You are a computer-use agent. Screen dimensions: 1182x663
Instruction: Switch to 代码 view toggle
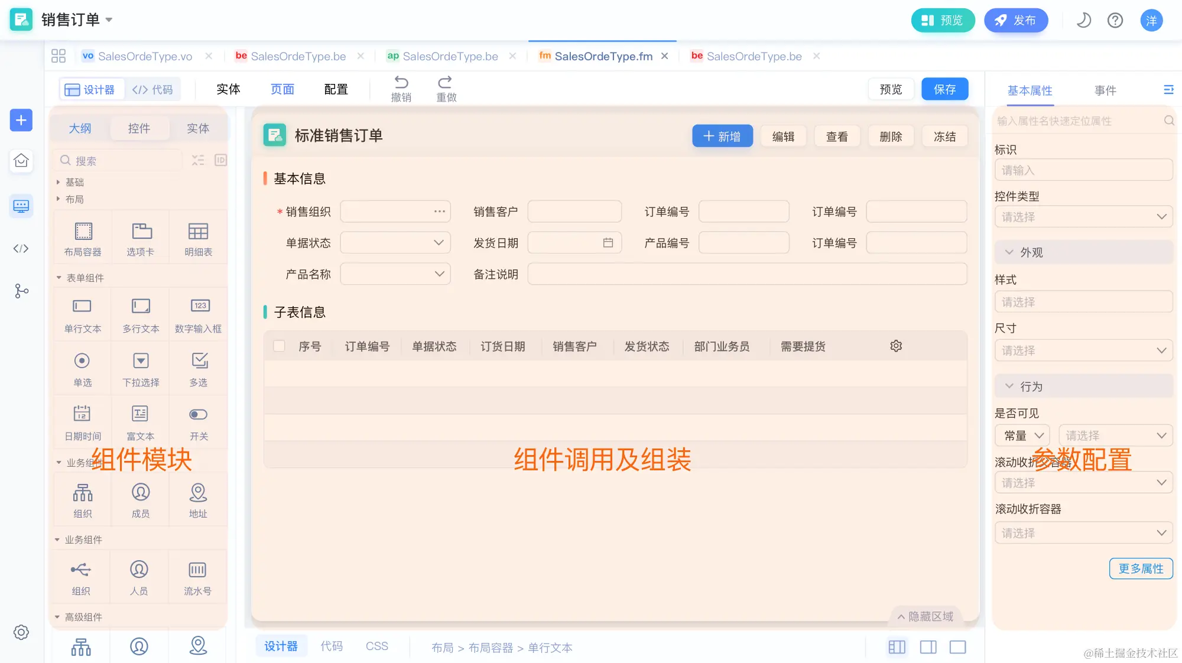(152, 89)
